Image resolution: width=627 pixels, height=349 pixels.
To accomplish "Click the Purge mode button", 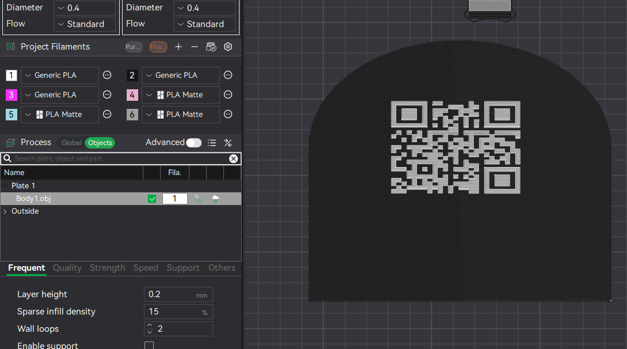I will [x=133, y=47].
